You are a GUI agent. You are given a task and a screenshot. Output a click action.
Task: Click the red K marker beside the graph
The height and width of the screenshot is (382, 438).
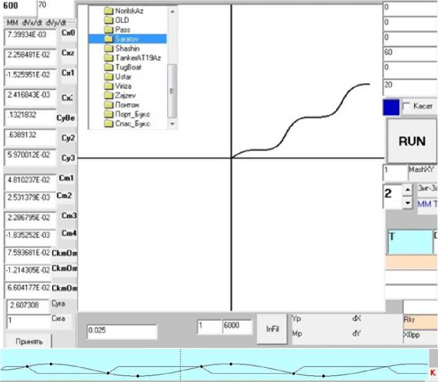coord(432,373)
